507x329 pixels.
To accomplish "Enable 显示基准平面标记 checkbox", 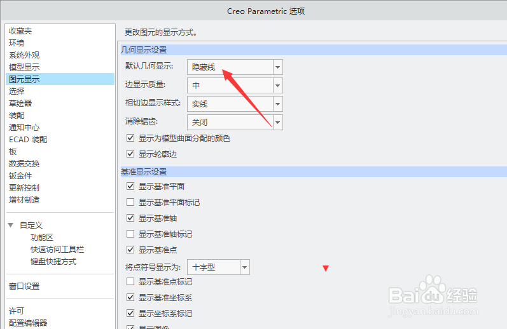I will (130, 203).
